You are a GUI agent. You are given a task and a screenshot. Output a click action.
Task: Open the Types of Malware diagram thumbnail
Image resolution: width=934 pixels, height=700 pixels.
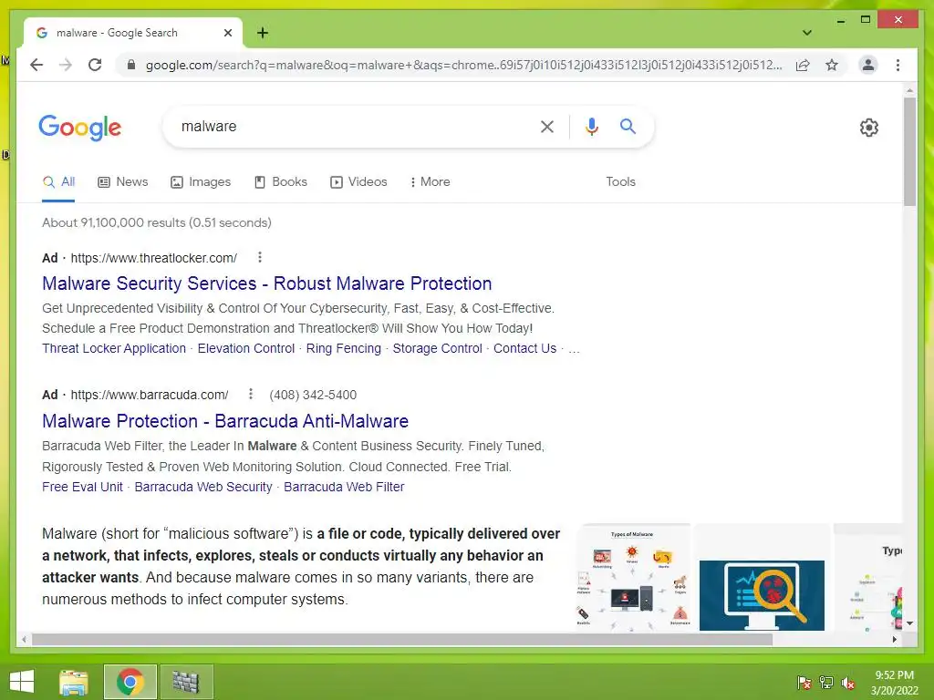click(x=633, y=578)
